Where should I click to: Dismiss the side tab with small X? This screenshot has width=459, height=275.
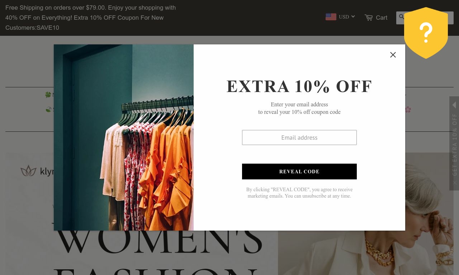tap(454, 183)
